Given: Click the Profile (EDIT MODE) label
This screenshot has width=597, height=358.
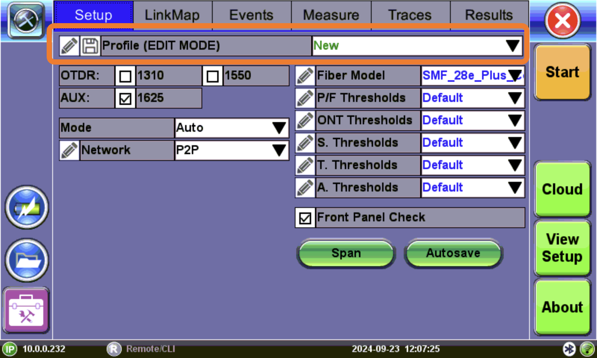Looking at the screenshot, I should click(206, 46).
